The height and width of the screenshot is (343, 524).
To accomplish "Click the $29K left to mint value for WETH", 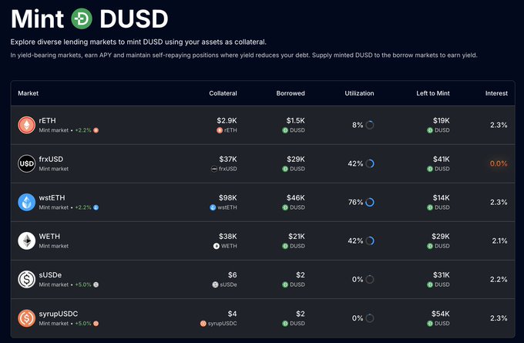I will [x=441, y=237].
